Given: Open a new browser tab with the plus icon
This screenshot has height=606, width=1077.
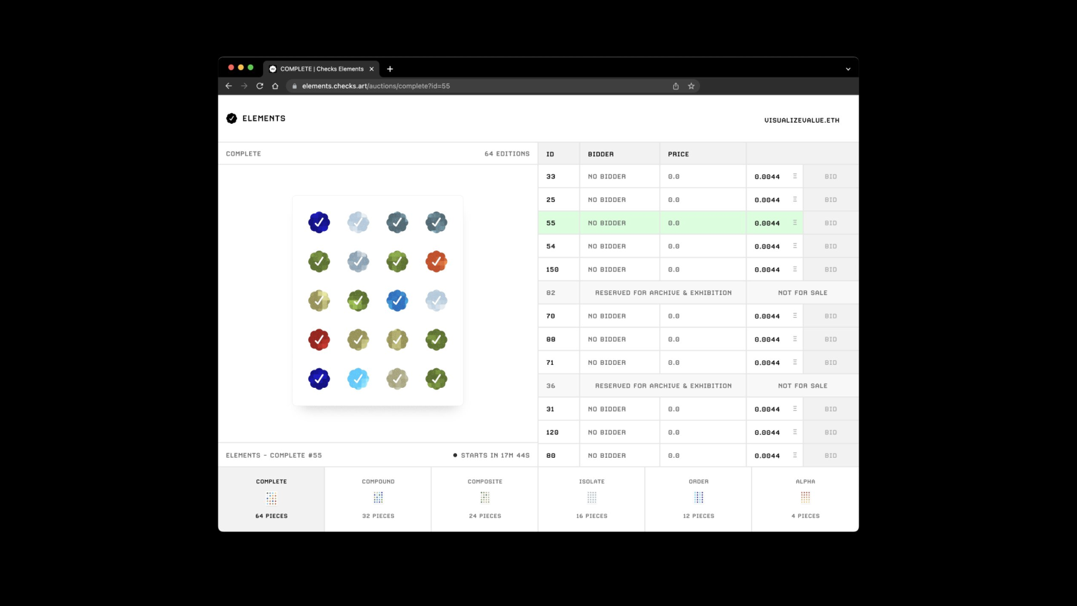Looking at the screenshot, I should tap(390, 69).
